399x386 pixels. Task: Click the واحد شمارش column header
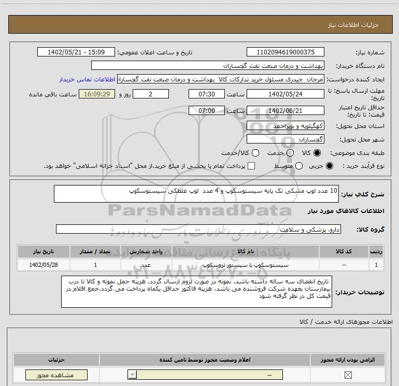(x=146, y=251)
